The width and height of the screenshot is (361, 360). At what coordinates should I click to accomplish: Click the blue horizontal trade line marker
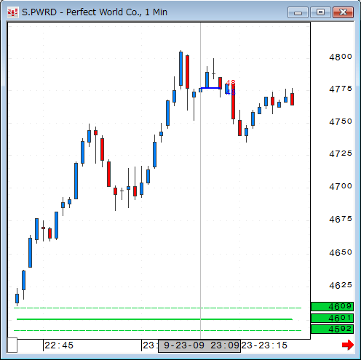pos(210,88)
